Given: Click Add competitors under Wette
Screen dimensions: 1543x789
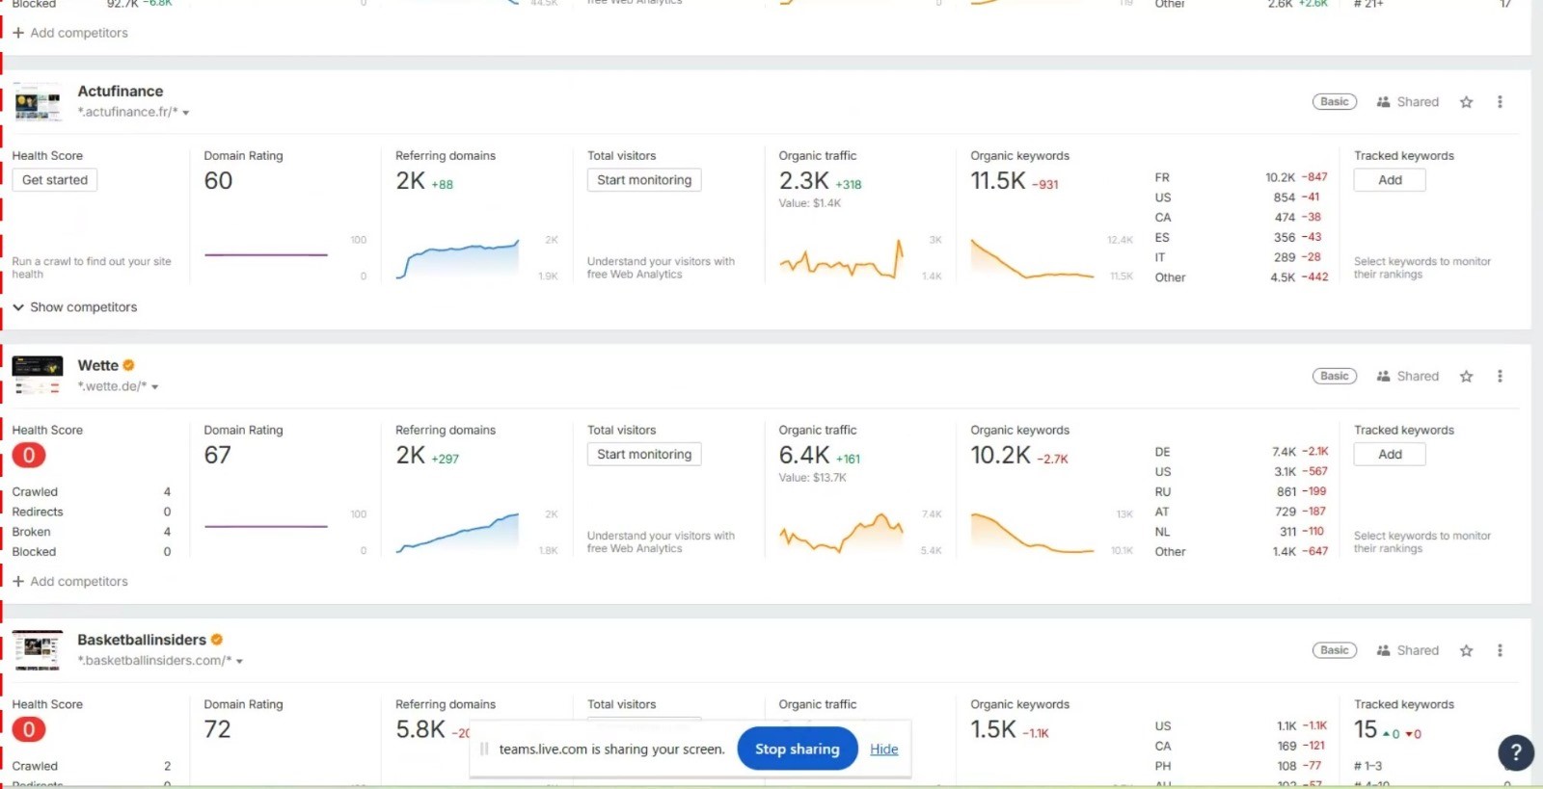Looking at the screenshot, I should point(69,582).
